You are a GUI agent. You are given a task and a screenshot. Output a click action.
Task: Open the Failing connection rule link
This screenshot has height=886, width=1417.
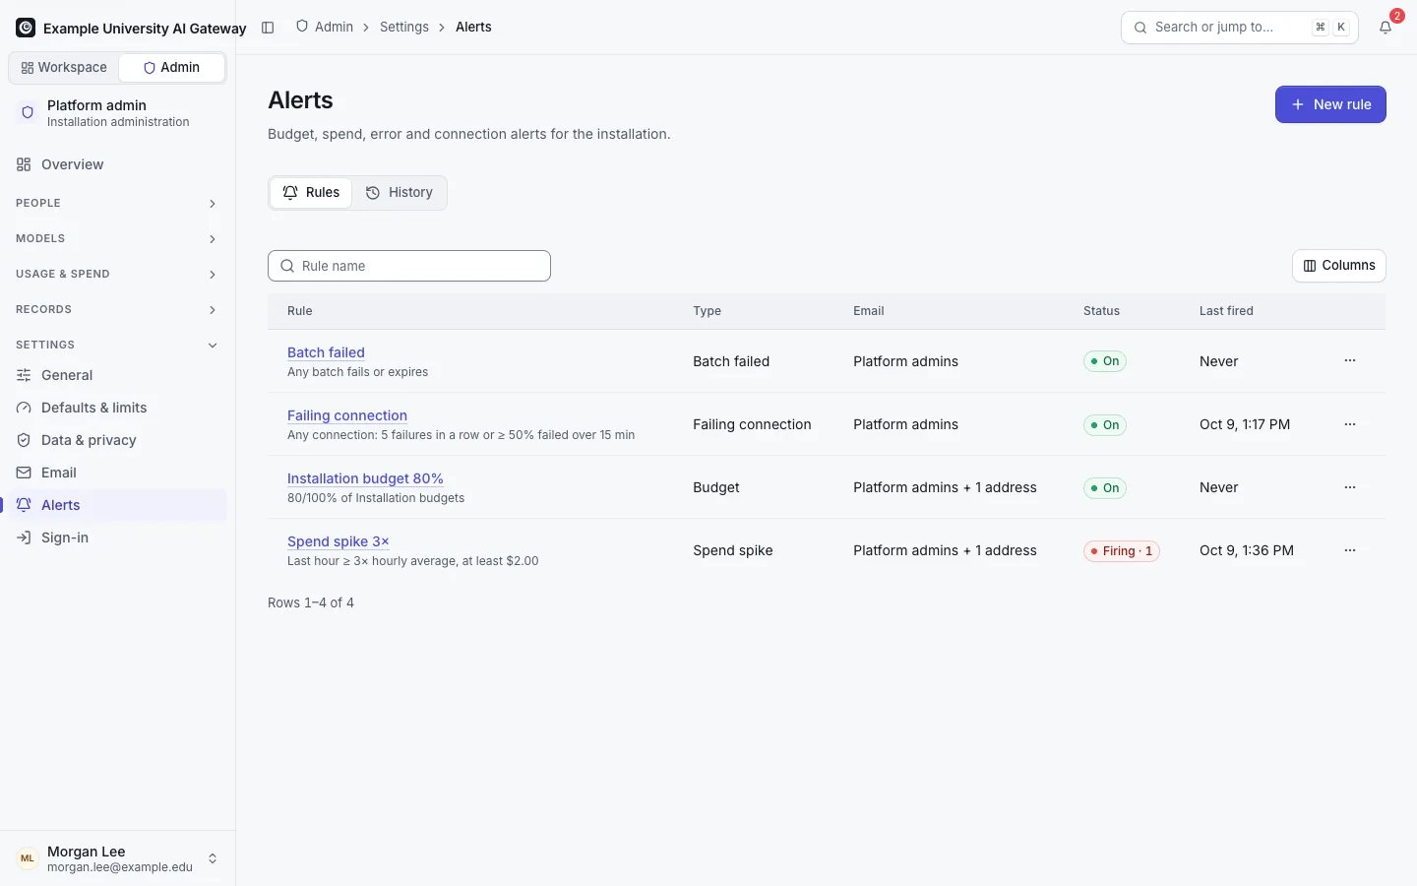click(347, 415)
